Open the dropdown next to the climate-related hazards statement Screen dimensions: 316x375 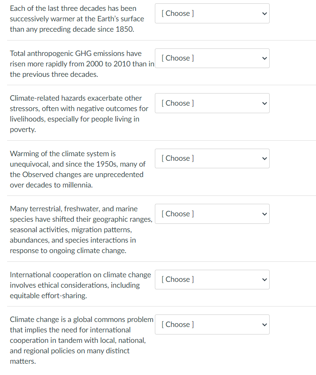[212, 103]
